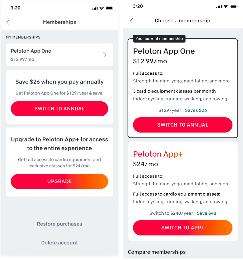Click signal bars above Choose a membership header
The image size is (243, 260).
click(x=219, y=7)
